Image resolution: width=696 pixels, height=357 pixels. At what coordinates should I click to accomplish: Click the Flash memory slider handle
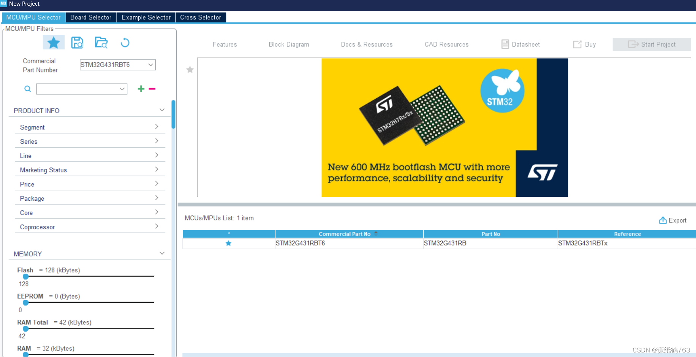point(26,277)
